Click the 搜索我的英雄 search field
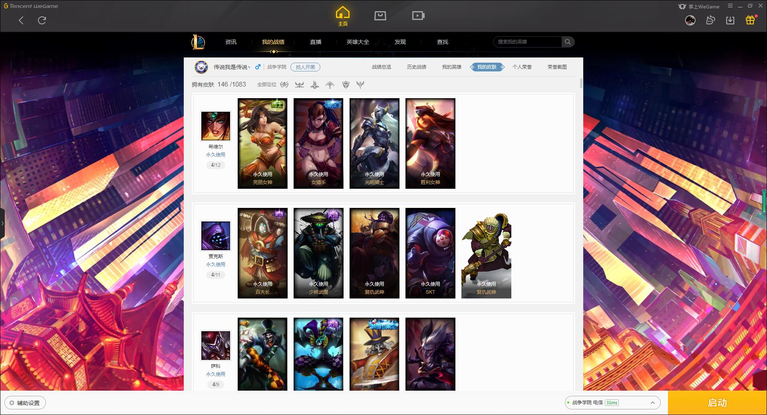767x415 pixels. (x=528, y=42)
